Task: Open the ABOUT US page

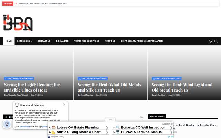Action: click(x=110, y=41)
